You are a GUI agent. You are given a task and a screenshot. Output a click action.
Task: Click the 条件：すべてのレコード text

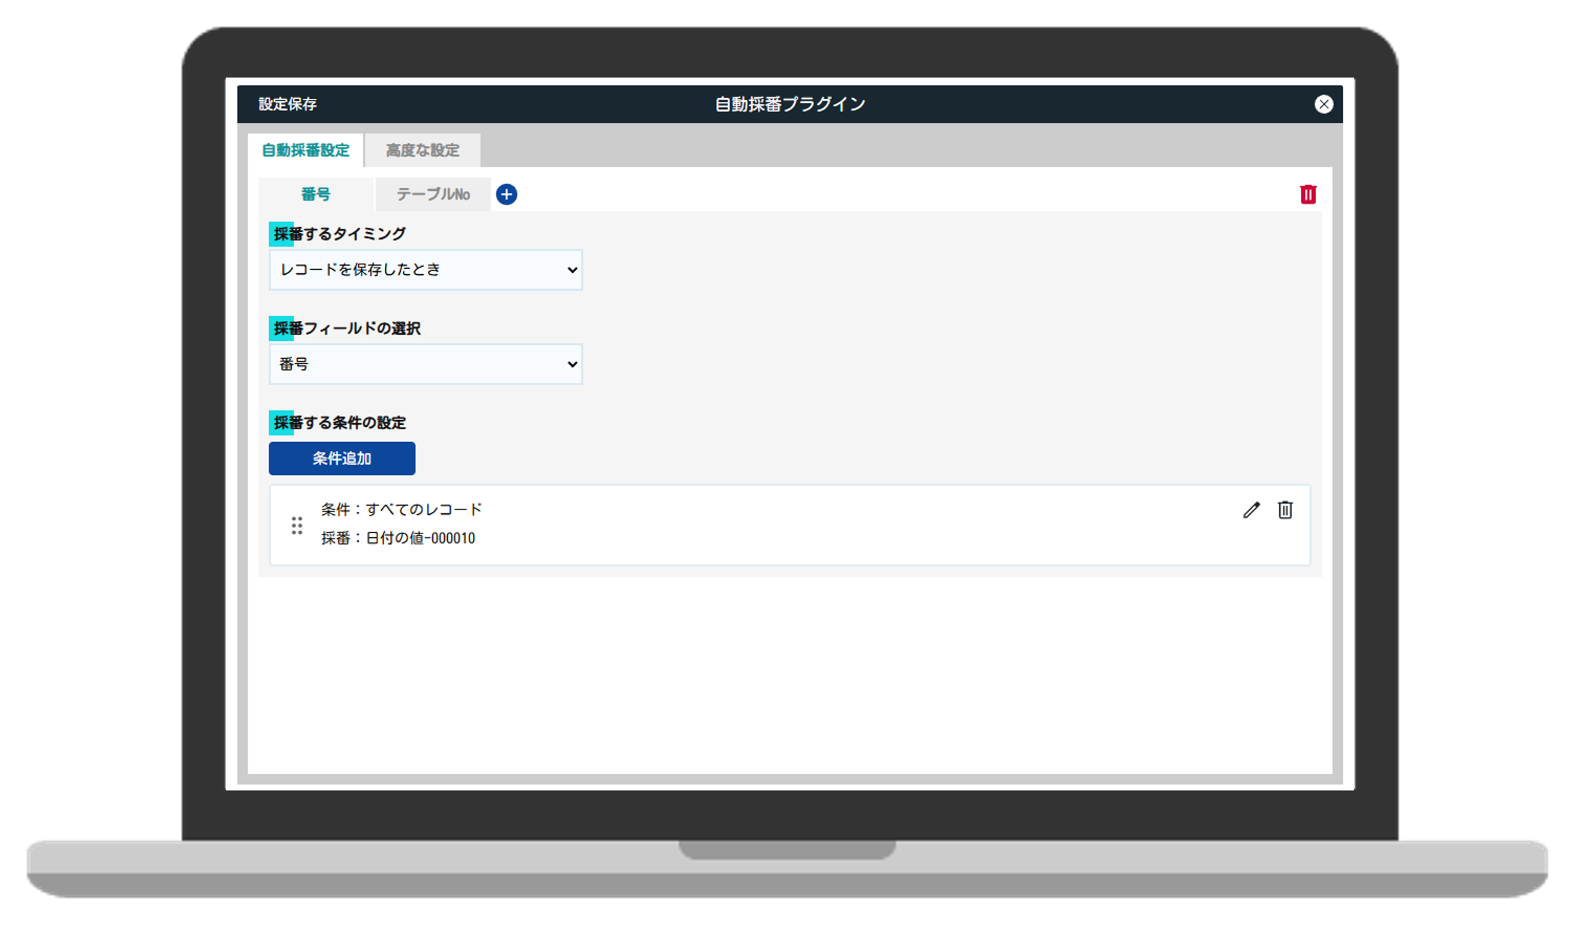point(401,510)
